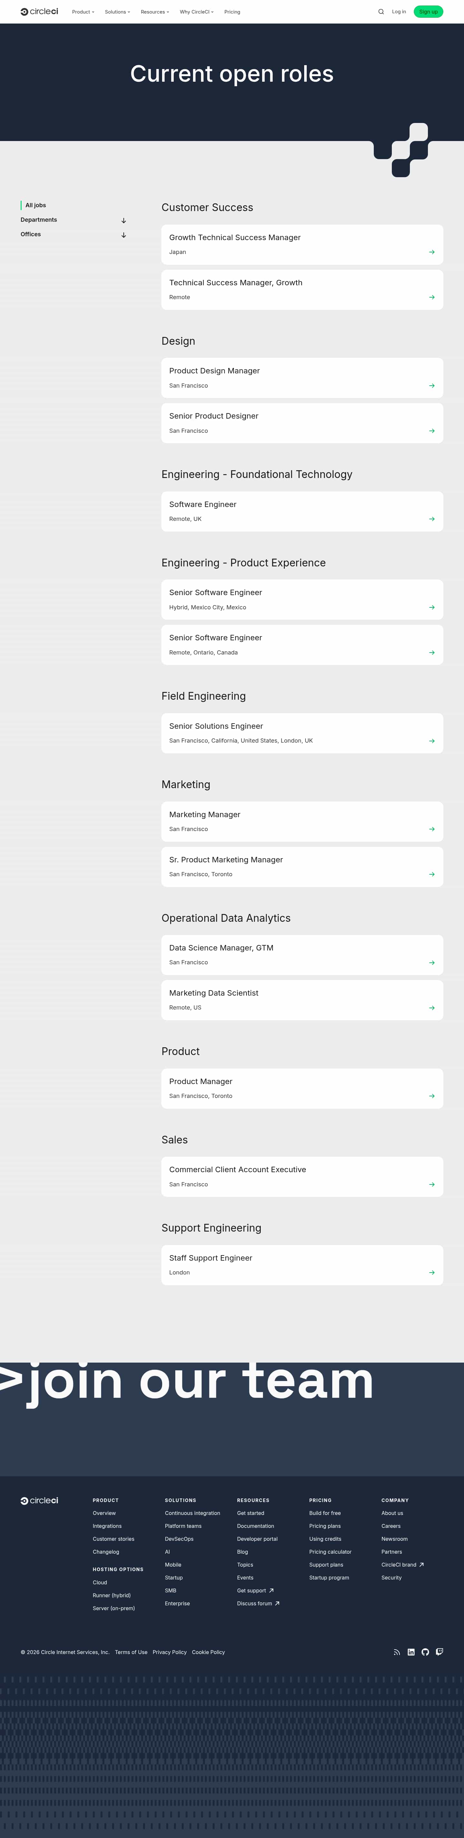The image size is (464, 1838).
Task: Click the arrow on Staff Support Engineer card
Action: (432, 1272)
